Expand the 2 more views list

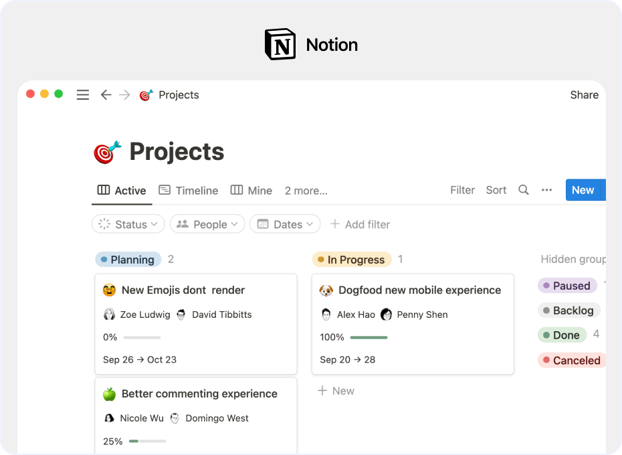pos(306,191)
